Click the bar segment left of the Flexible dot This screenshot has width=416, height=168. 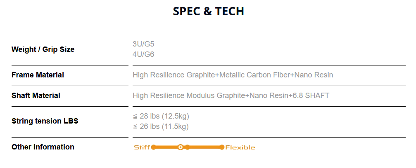(204, 147)
